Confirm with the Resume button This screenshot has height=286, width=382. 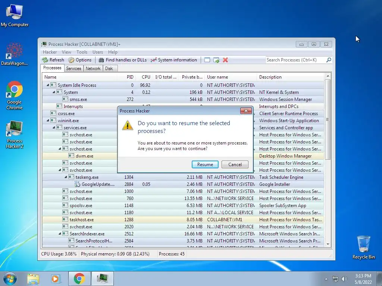205,164
